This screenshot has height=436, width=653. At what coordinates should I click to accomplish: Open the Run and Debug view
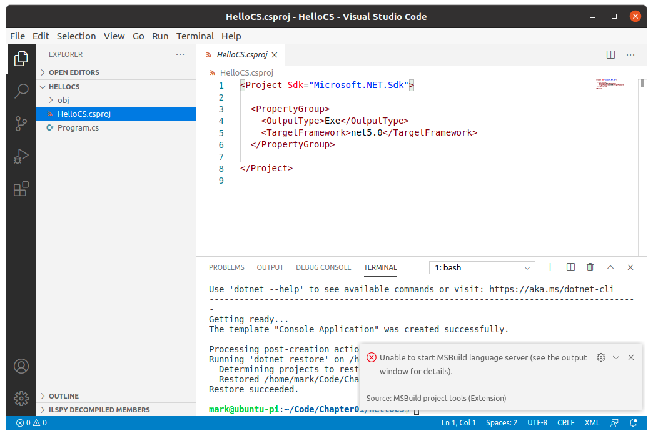[x=21, y=156]
